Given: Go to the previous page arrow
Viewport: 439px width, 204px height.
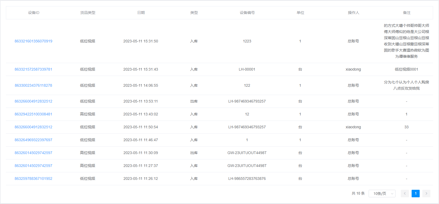Looking at the screenshot, I should coord(405,194).
